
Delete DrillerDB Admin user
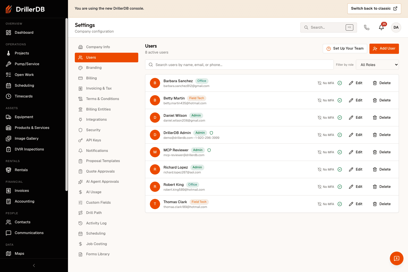click(x=382, y=135)
